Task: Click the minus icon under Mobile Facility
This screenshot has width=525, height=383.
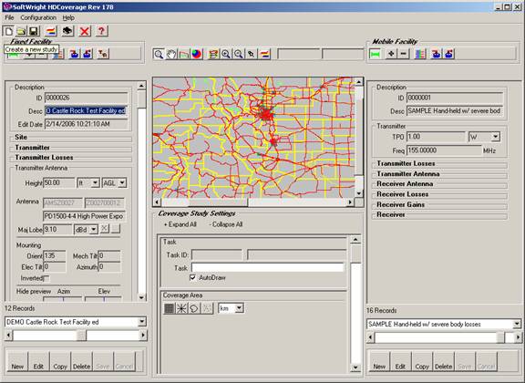Action: pos(404,54)
